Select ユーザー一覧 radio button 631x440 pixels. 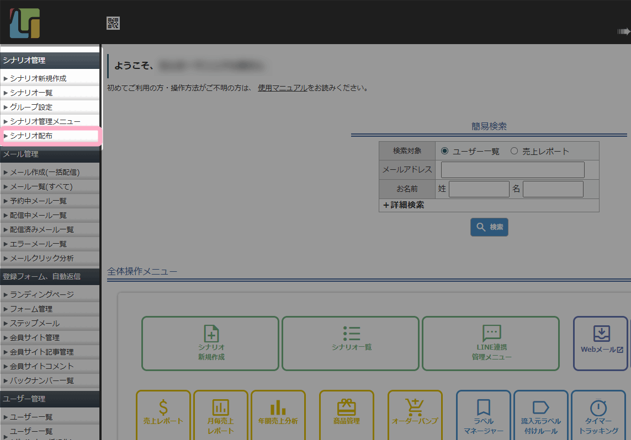[x=444, y=151]
